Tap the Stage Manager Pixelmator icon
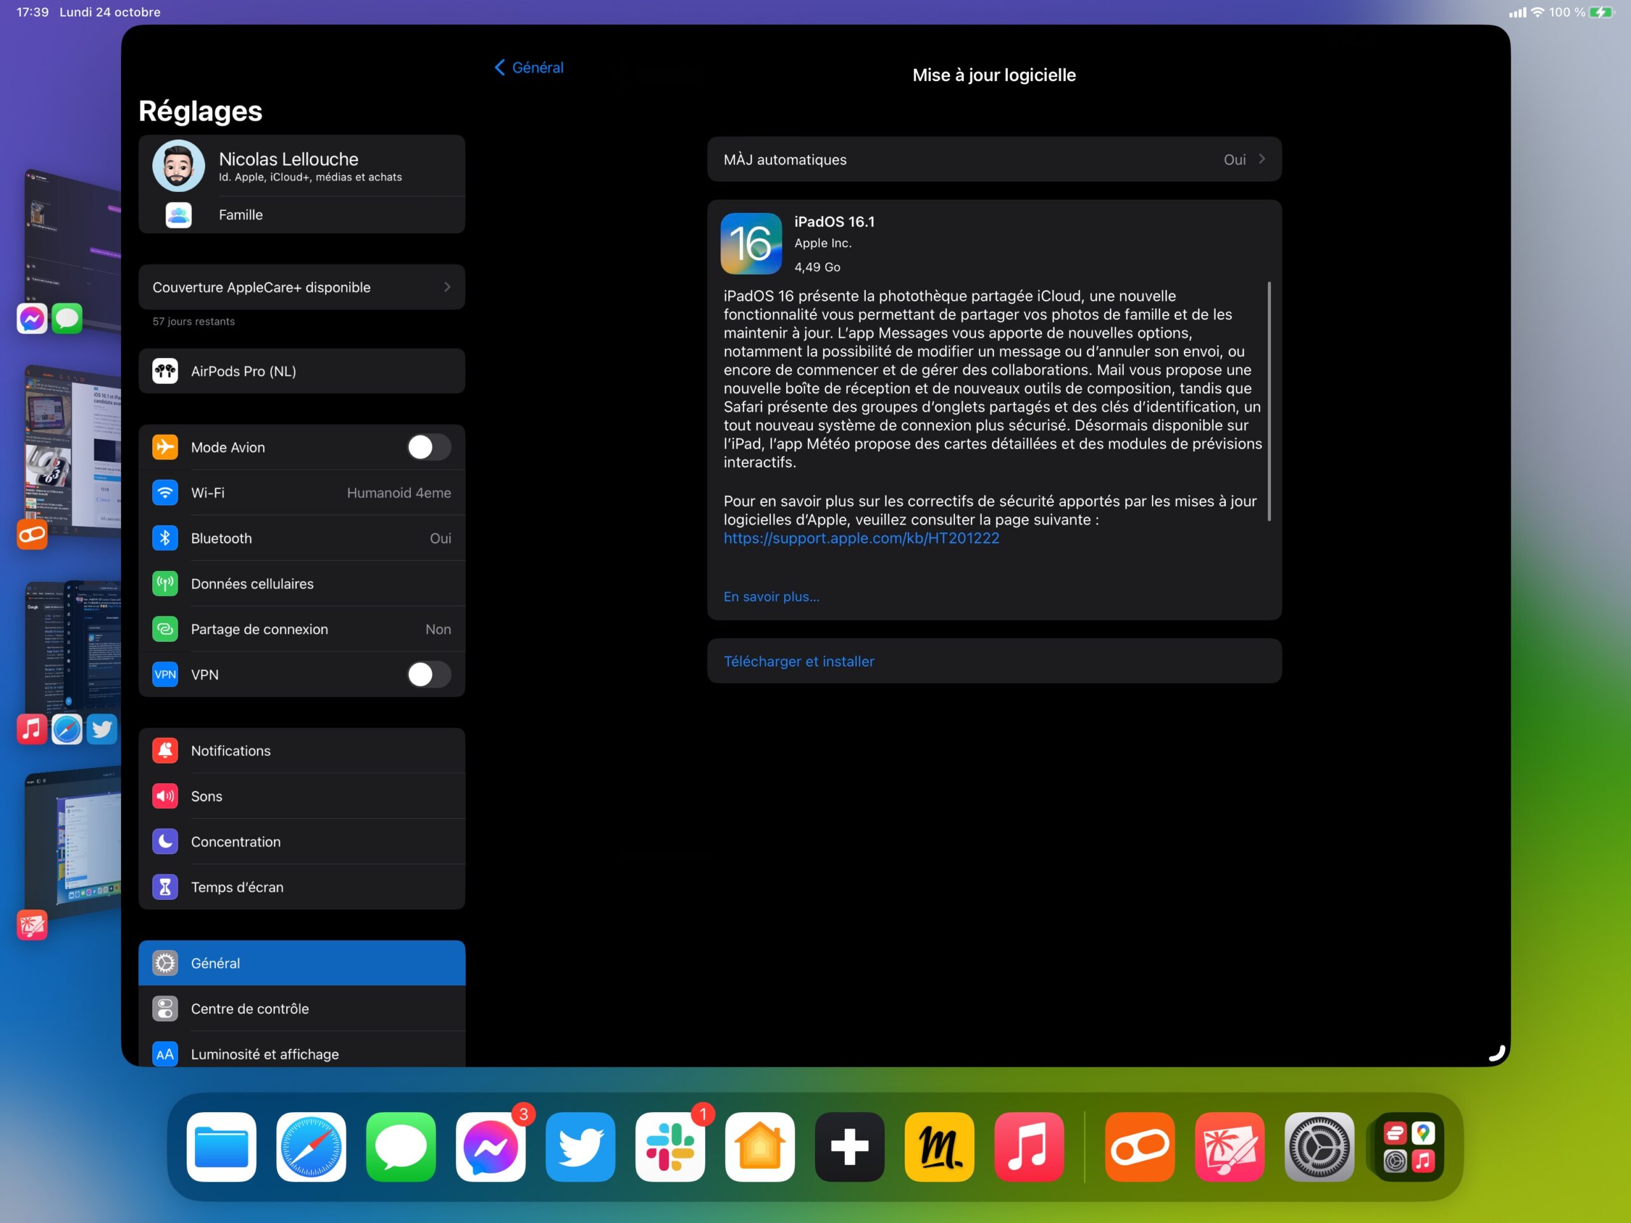The width and height of the screenshot is (1631, 1223). pyautogui.click(x=32, y=925)
